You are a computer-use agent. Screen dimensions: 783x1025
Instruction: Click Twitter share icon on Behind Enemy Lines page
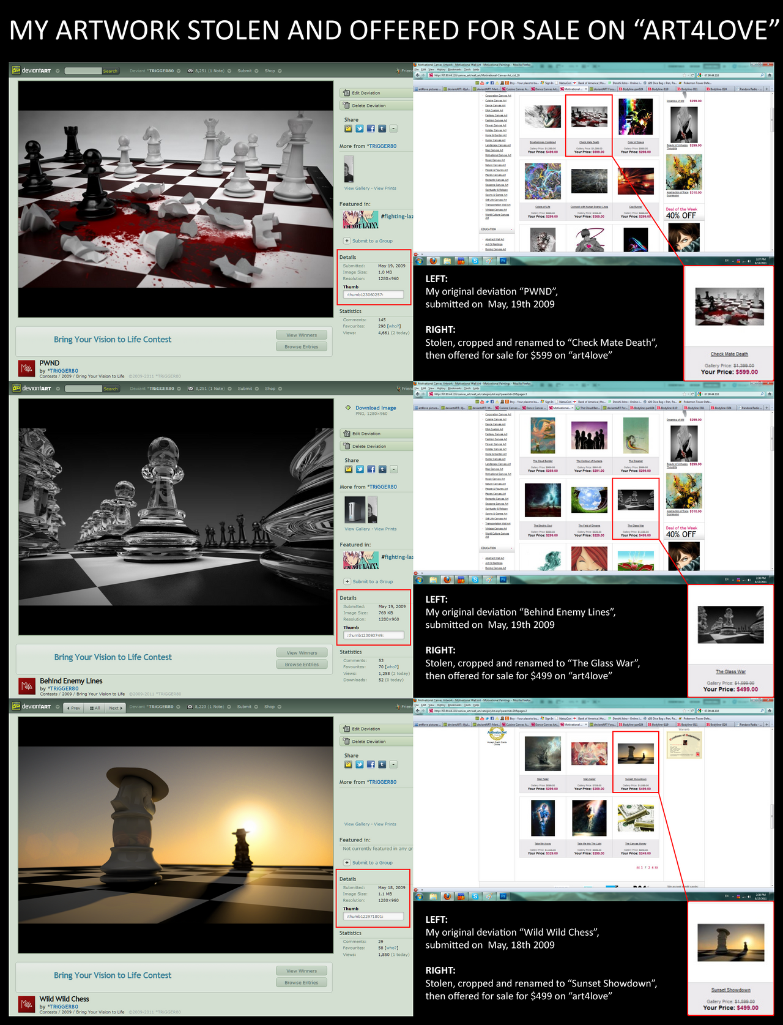(360, 469)
